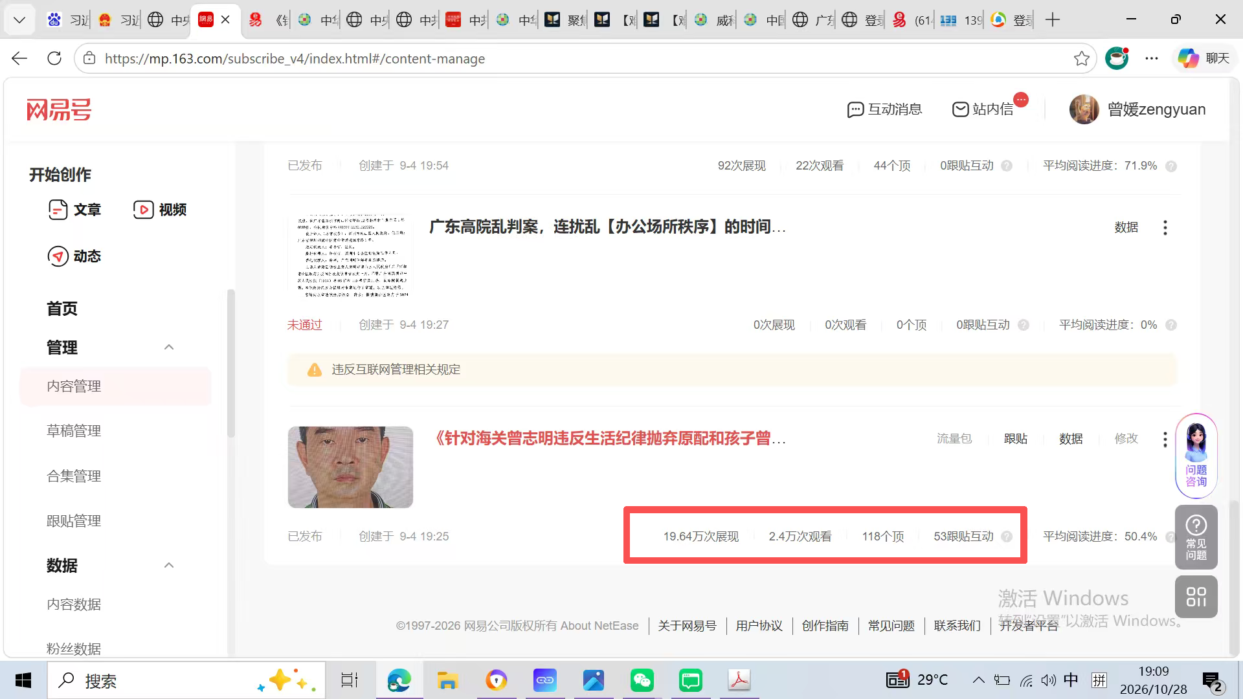The width and height of the screenshot is (1243, 699).
Task: Open 跟贴管理 in the sidebar
Action: point(74,521)
